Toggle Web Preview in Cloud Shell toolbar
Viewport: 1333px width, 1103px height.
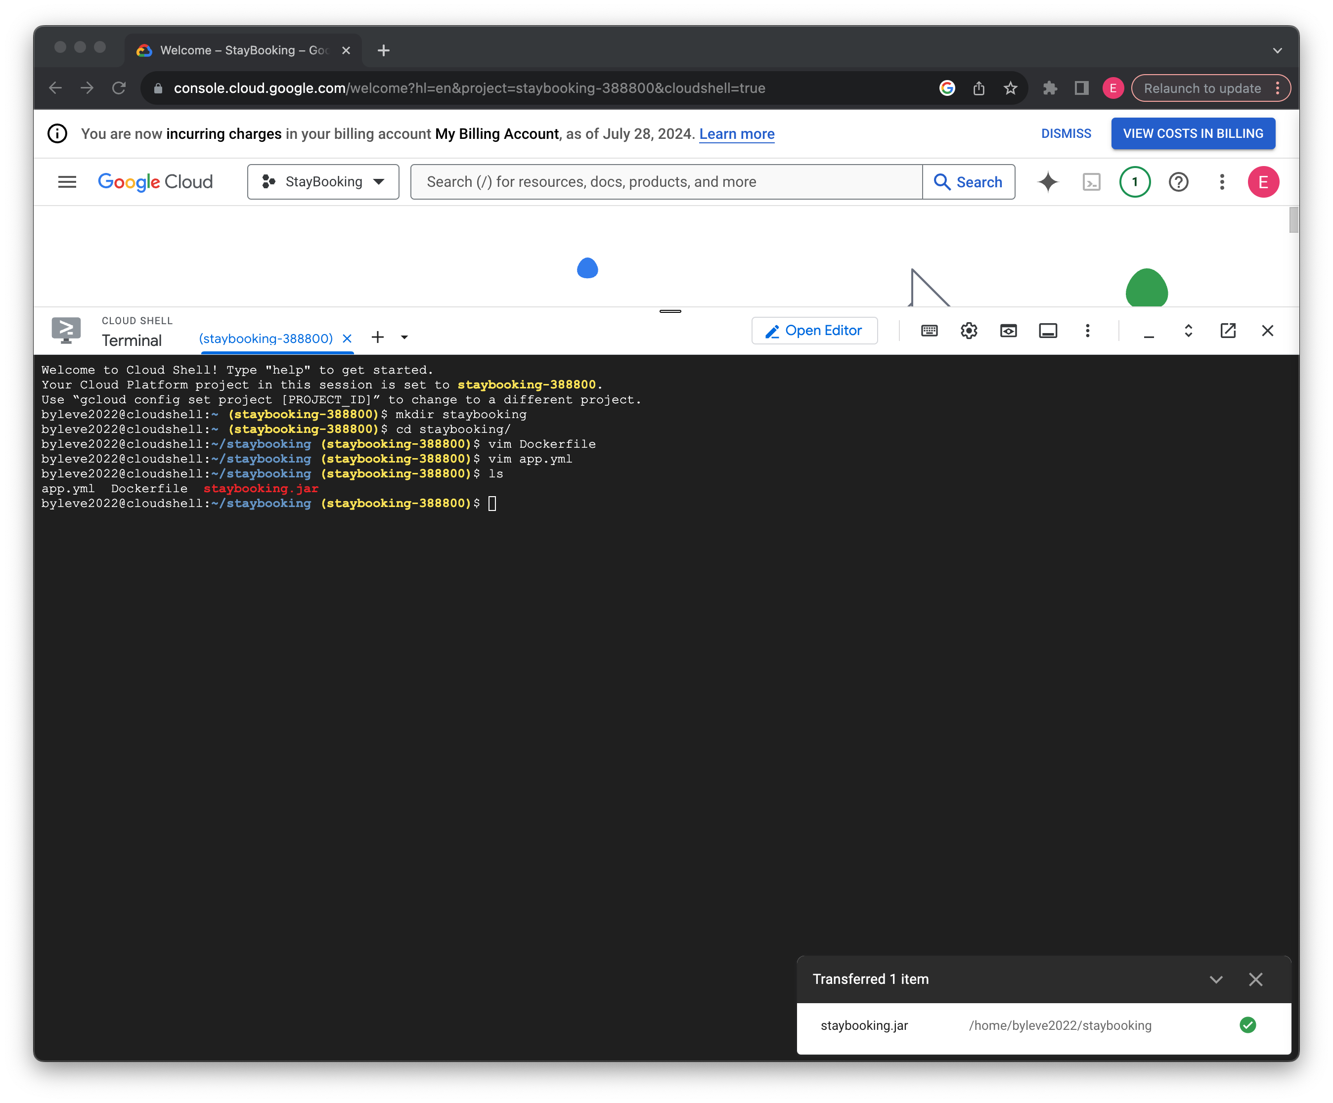pos(1009,331)
